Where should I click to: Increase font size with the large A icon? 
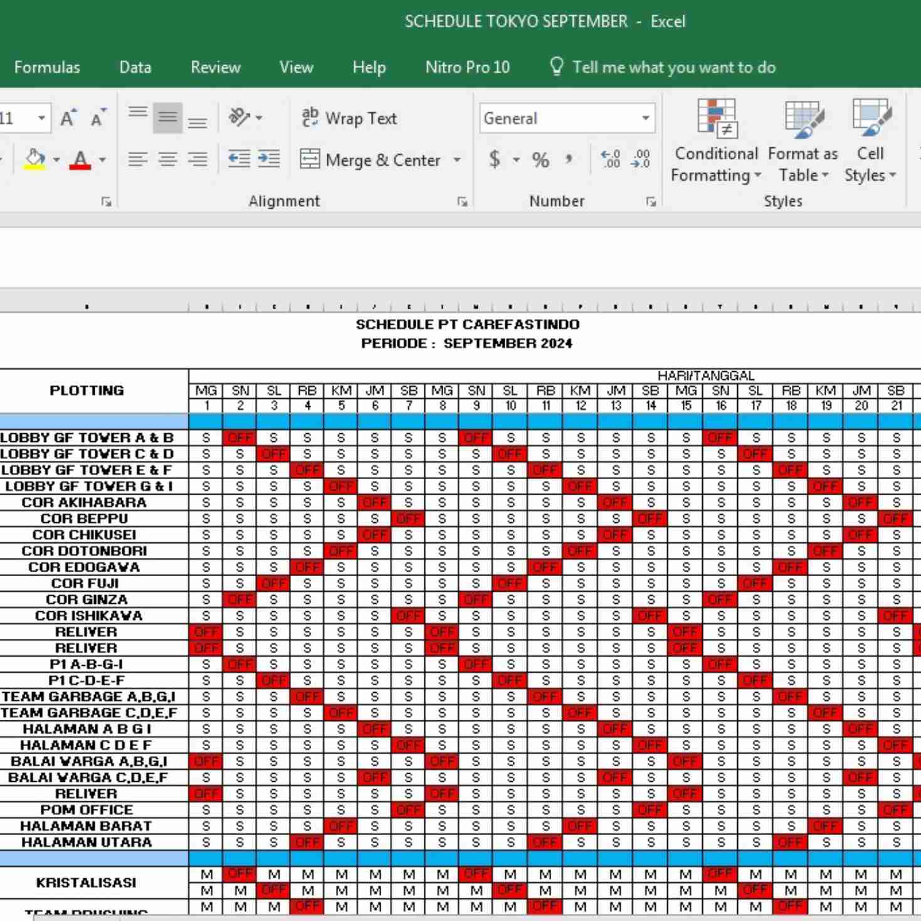[68, 118]
